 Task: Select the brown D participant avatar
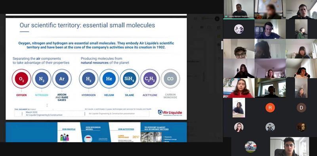pyautogui.click(x=301, y=108)
